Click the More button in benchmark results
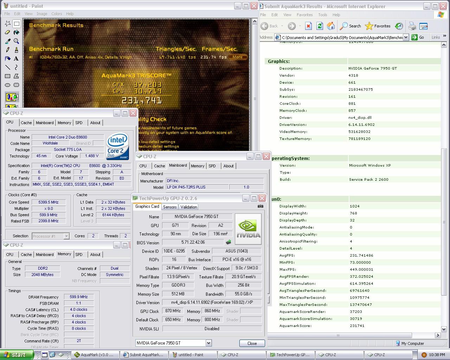Image resolution: width=450 pixels, height=360 pixels. 238,57
